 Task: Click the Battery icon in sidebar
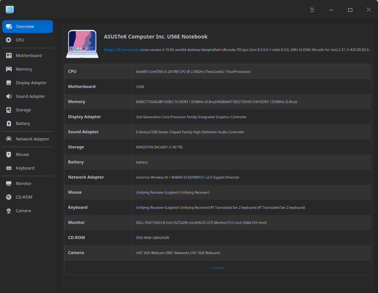9,123
